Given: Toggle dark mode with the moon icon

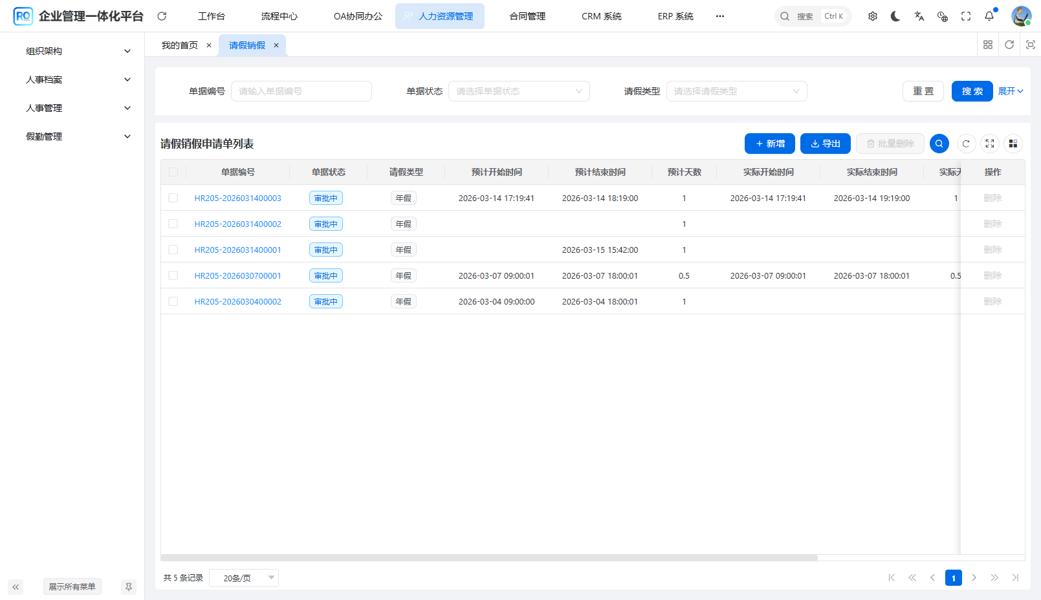Looking at the screenshot, I should (895, 16).
